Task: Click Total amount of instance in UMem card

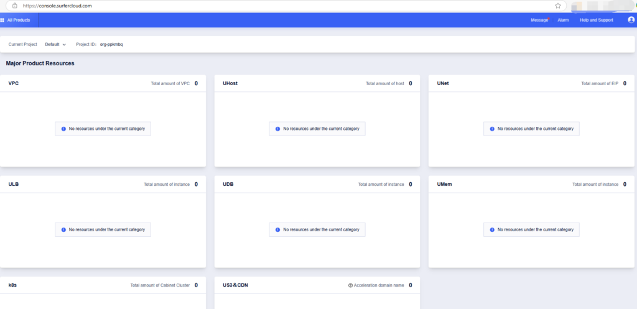Action: pyautogui.click(x=595, y=185)
